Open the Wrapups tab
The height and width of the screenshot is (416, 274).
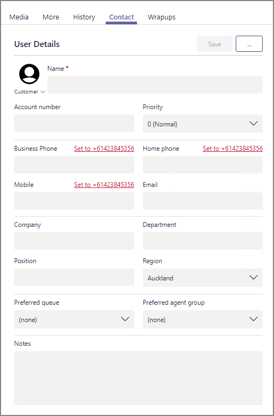click(x=162, y=17)
